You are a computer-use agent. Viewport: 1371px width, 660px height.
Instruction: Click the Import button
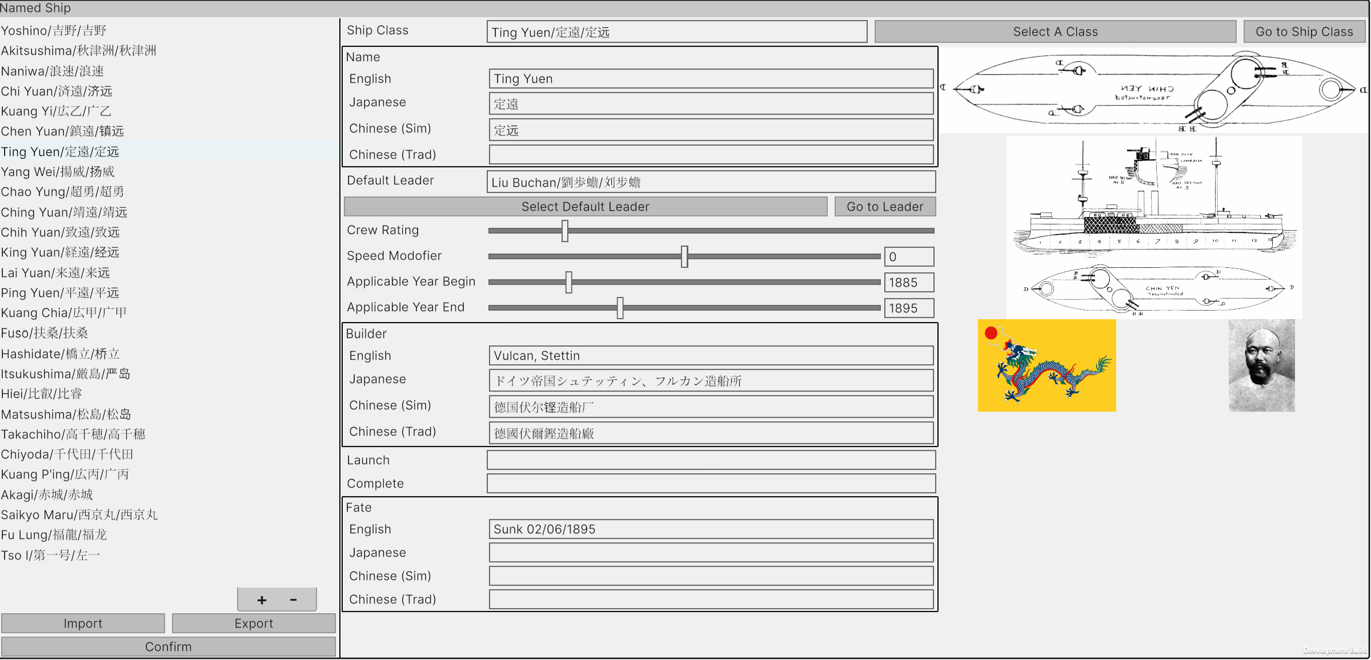(x=83, y=623)
